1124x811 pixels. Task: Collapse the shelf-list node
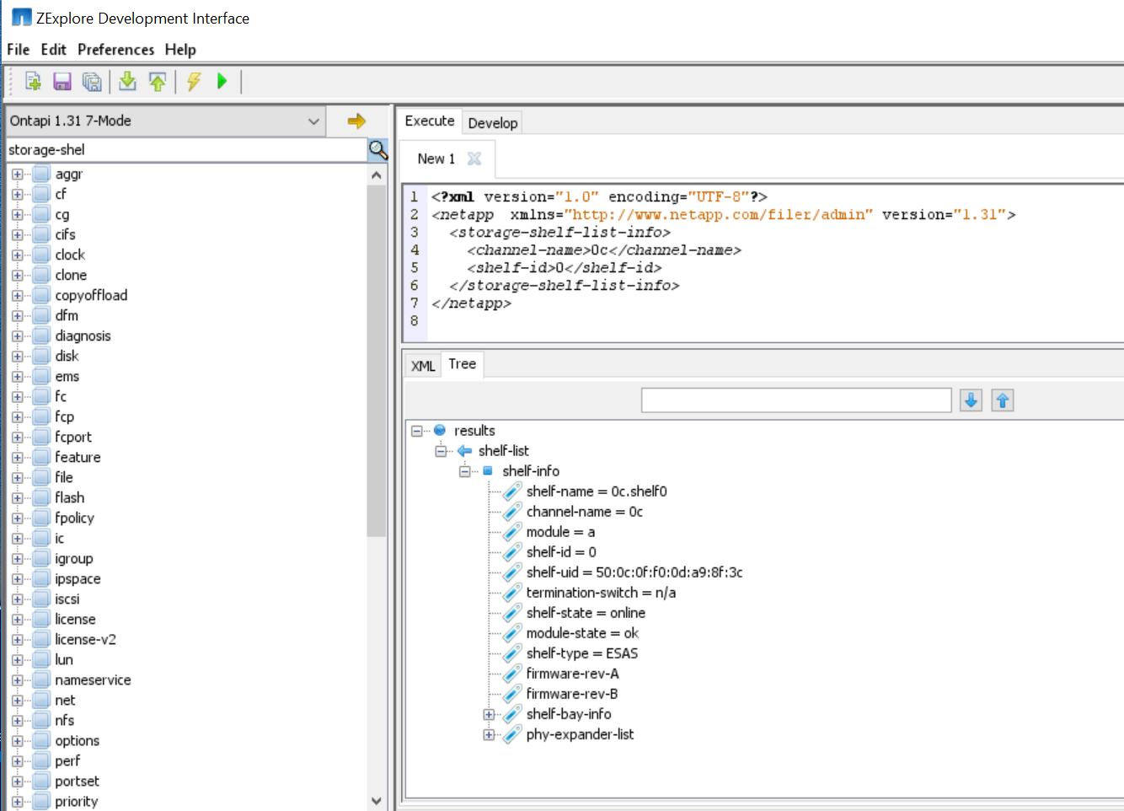point(441,451)
